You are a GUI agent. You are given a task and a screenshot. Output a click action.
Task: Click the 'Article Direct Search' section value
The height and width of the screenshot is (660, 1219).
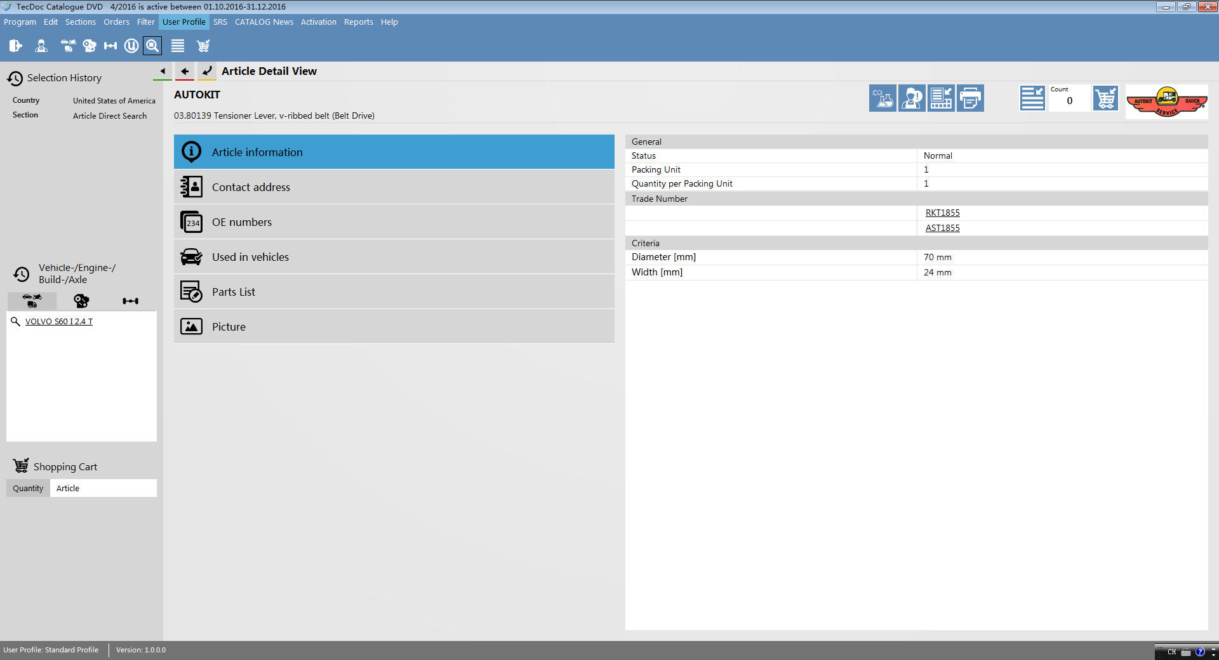point(110,115)
